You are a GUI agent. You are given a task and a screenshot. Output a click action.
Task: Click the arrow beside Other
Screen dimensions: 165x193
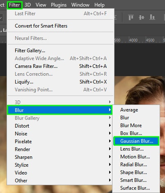[x=110, y=180]
